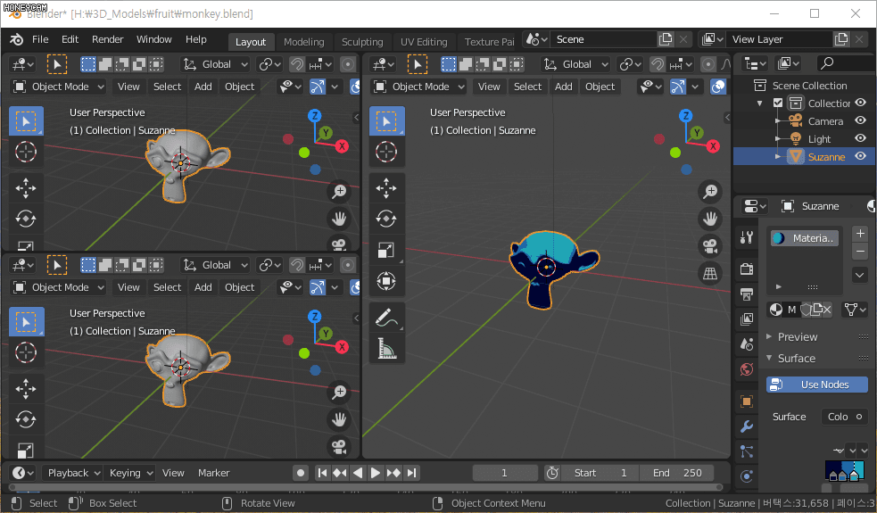
Task: Open the Render menu
Action: (107, 40)
